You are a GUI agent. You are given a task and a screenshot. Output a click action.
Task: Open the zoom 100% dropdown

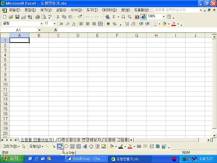pyautogui.click(x=164, y=17)
